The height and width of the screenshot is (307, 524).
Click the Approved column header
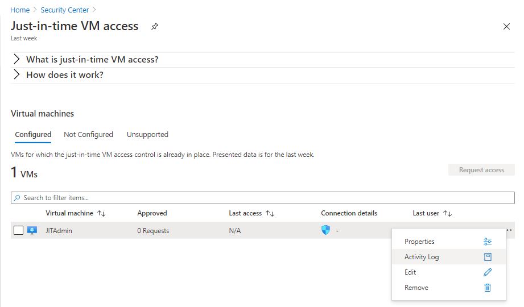pyautogui.click(x=152, y=213)
